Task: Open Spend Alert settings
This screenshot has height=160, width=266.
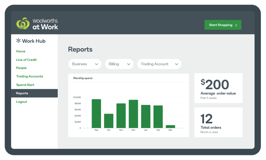Action: point(25,85)
